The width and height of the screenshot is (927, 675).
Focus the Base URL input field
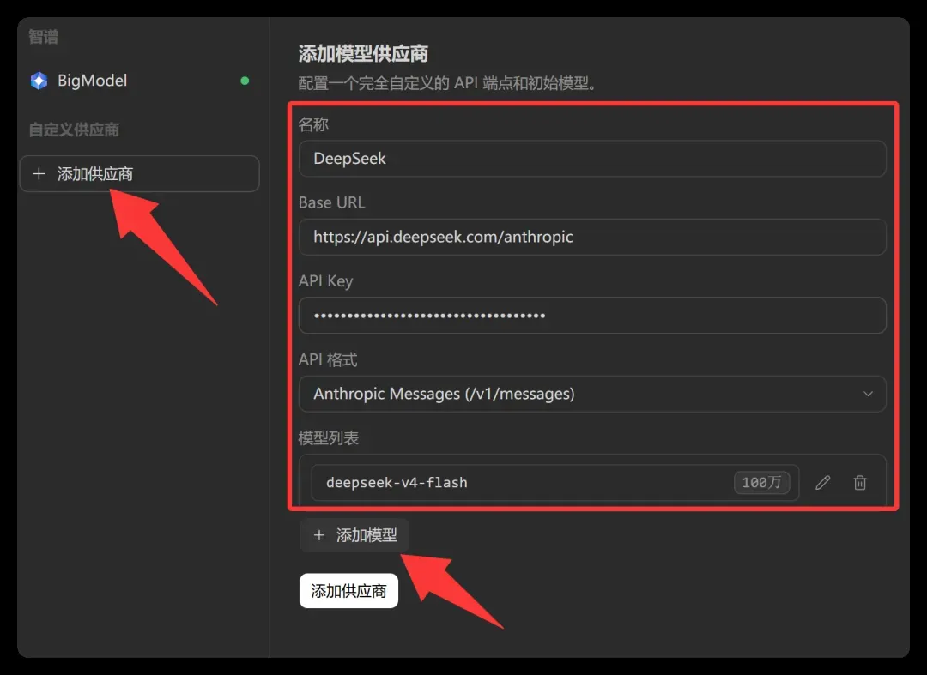591,237
